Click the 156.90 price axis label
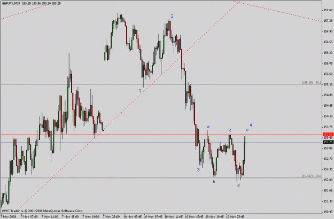334x219 pixels. [x=328, y=32]
